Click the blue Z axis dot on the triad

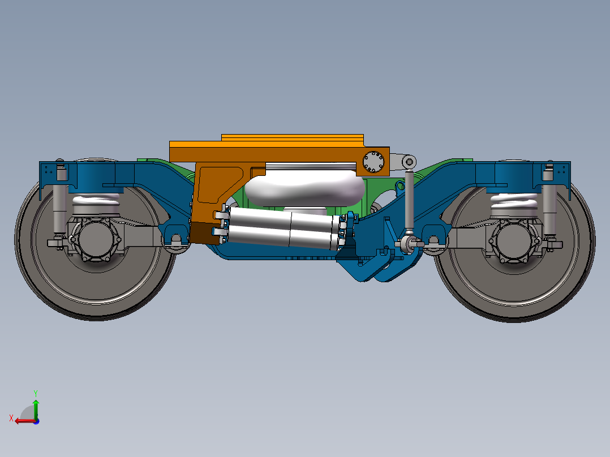[36, 421]
